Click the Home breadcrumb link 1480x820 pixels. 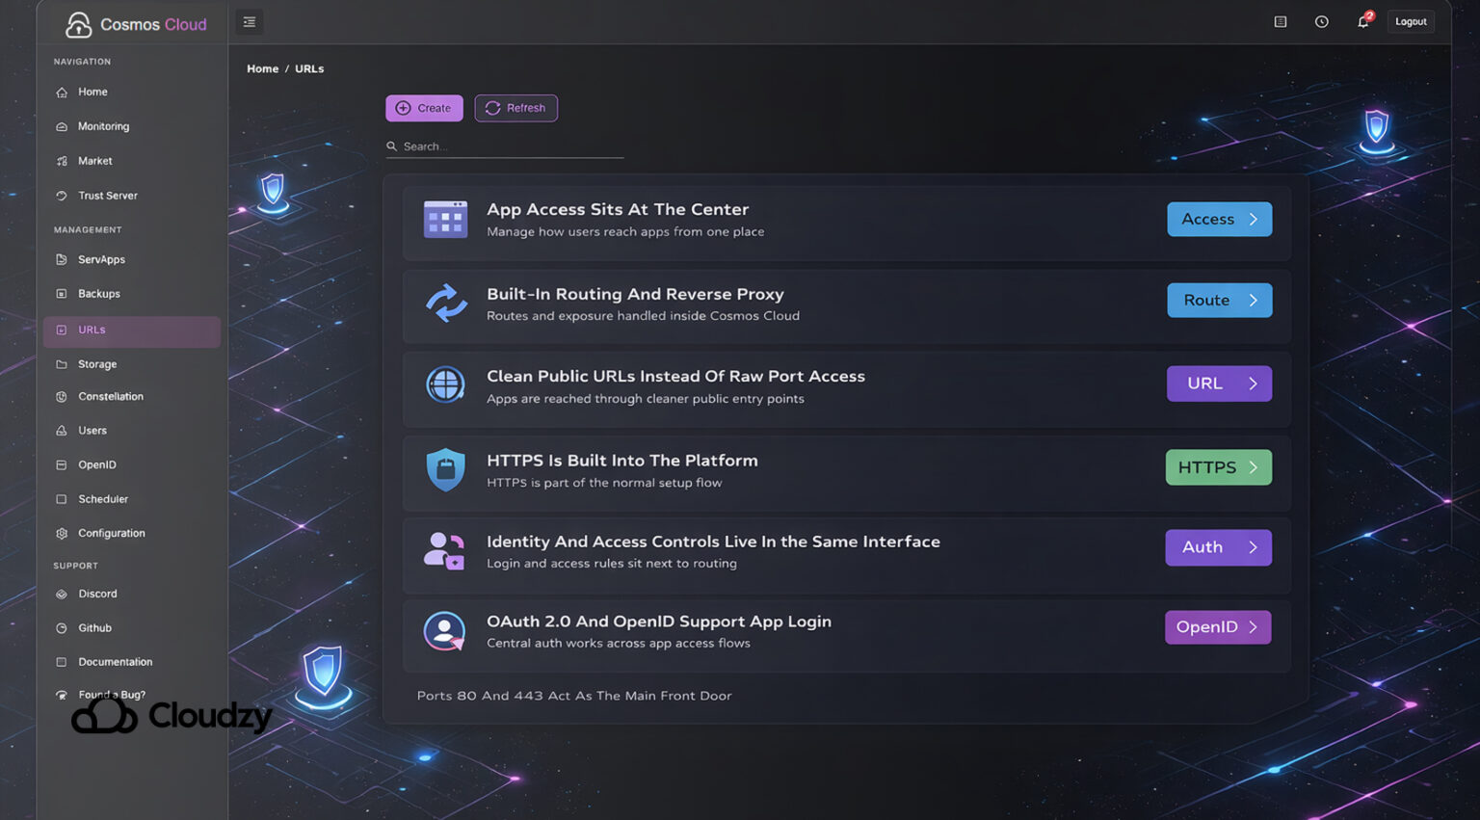click(x=262, y=68)
